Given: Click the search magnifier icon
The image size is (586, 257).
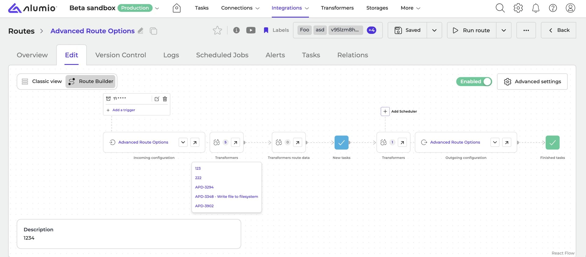Looking at the screenshot, I should pos(500,8).
